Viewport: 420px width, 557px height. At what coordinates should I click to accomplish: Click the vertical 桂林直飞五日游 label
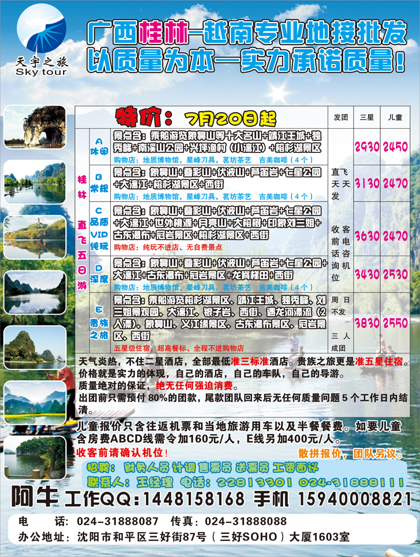click(82, 232)
